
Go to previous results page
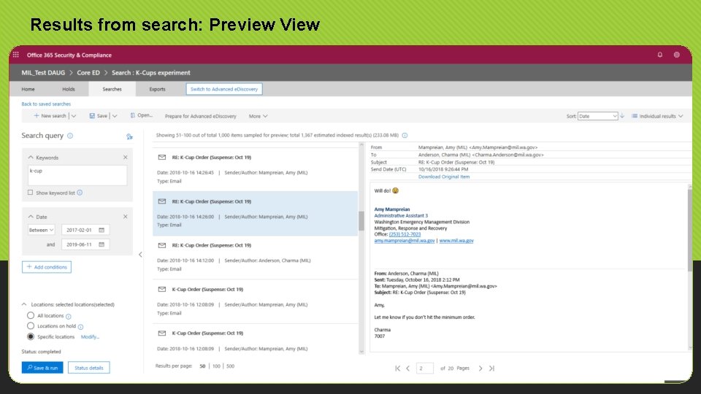407,368
